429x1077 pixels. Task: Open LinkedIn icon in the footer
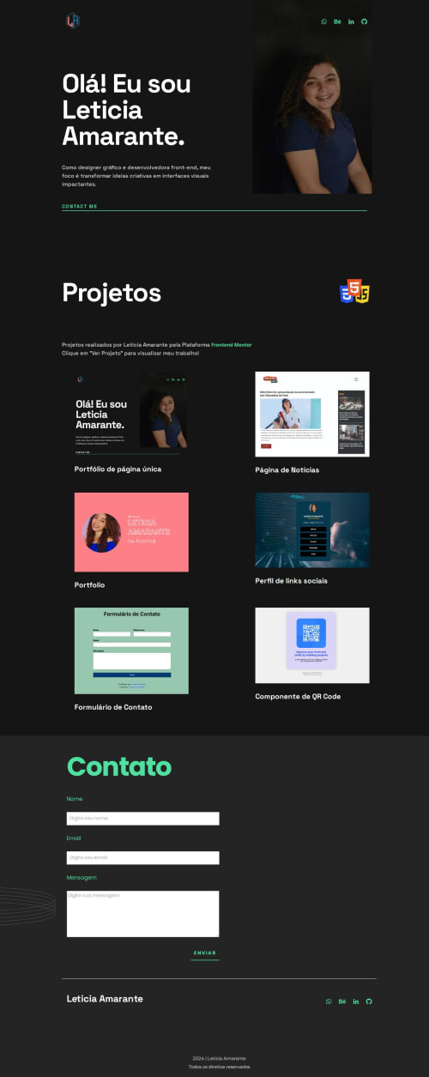(x=355, y=1001)
